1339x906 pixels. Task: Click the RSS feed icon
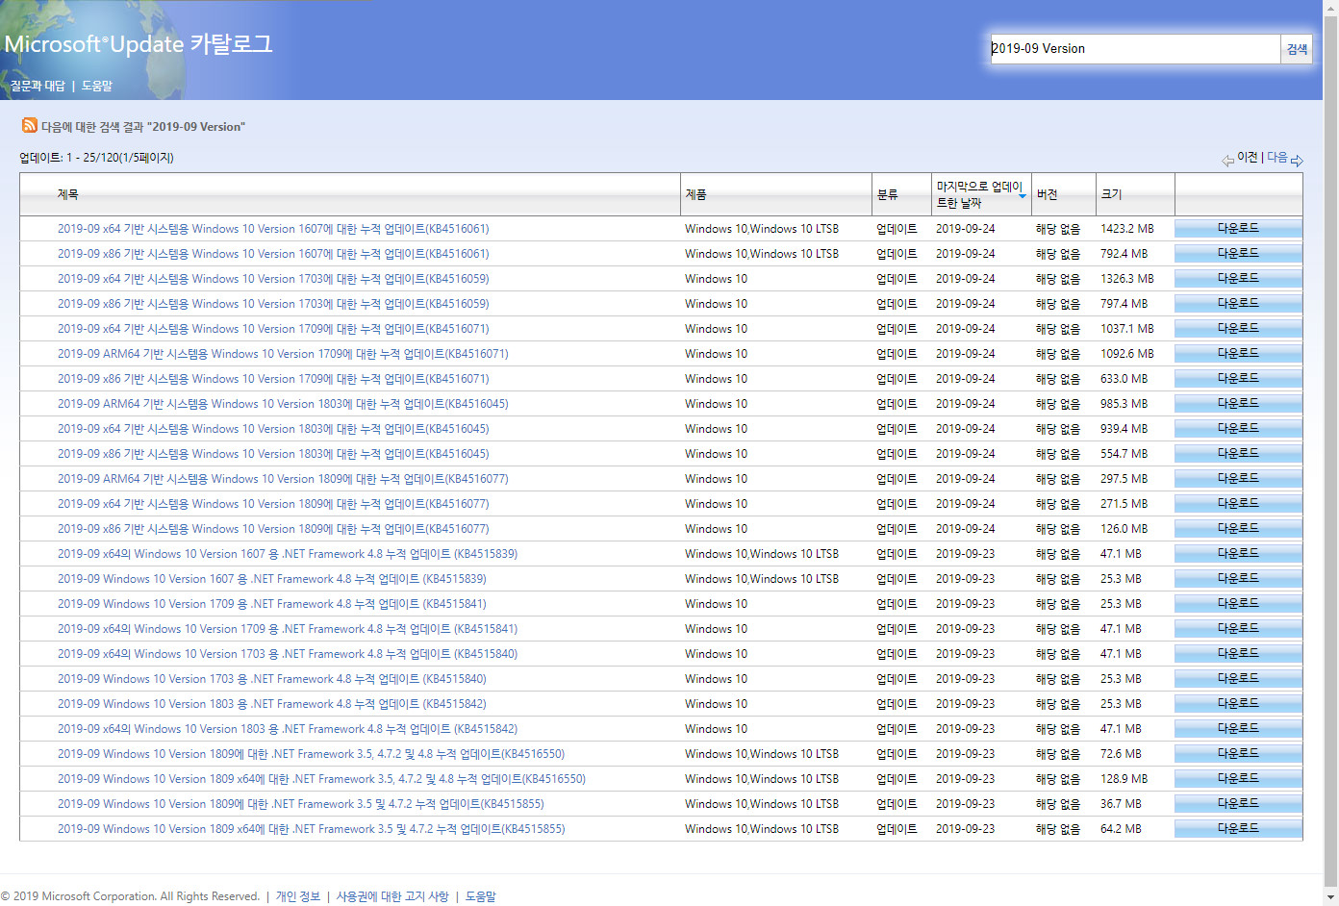click(x=30, y=125)
